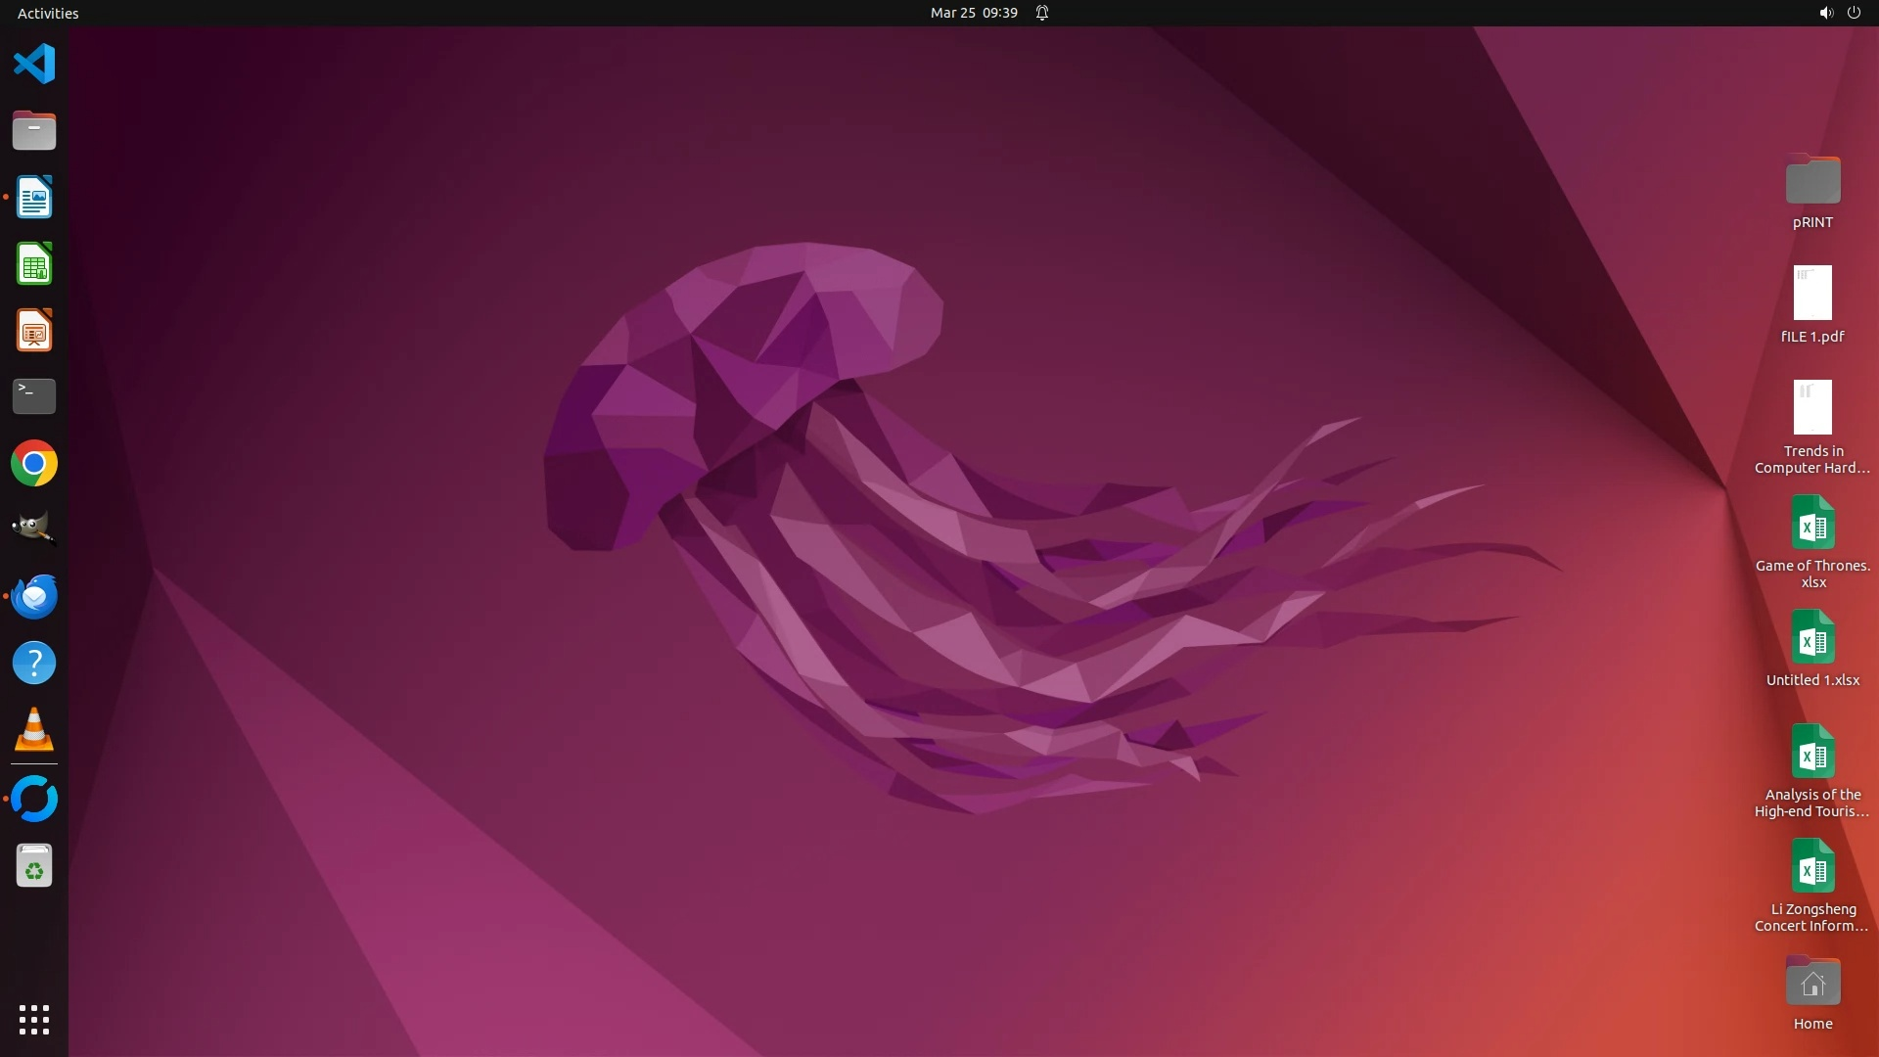
Task: Open LibreOffice Writer in the dock
Action: 34,198
